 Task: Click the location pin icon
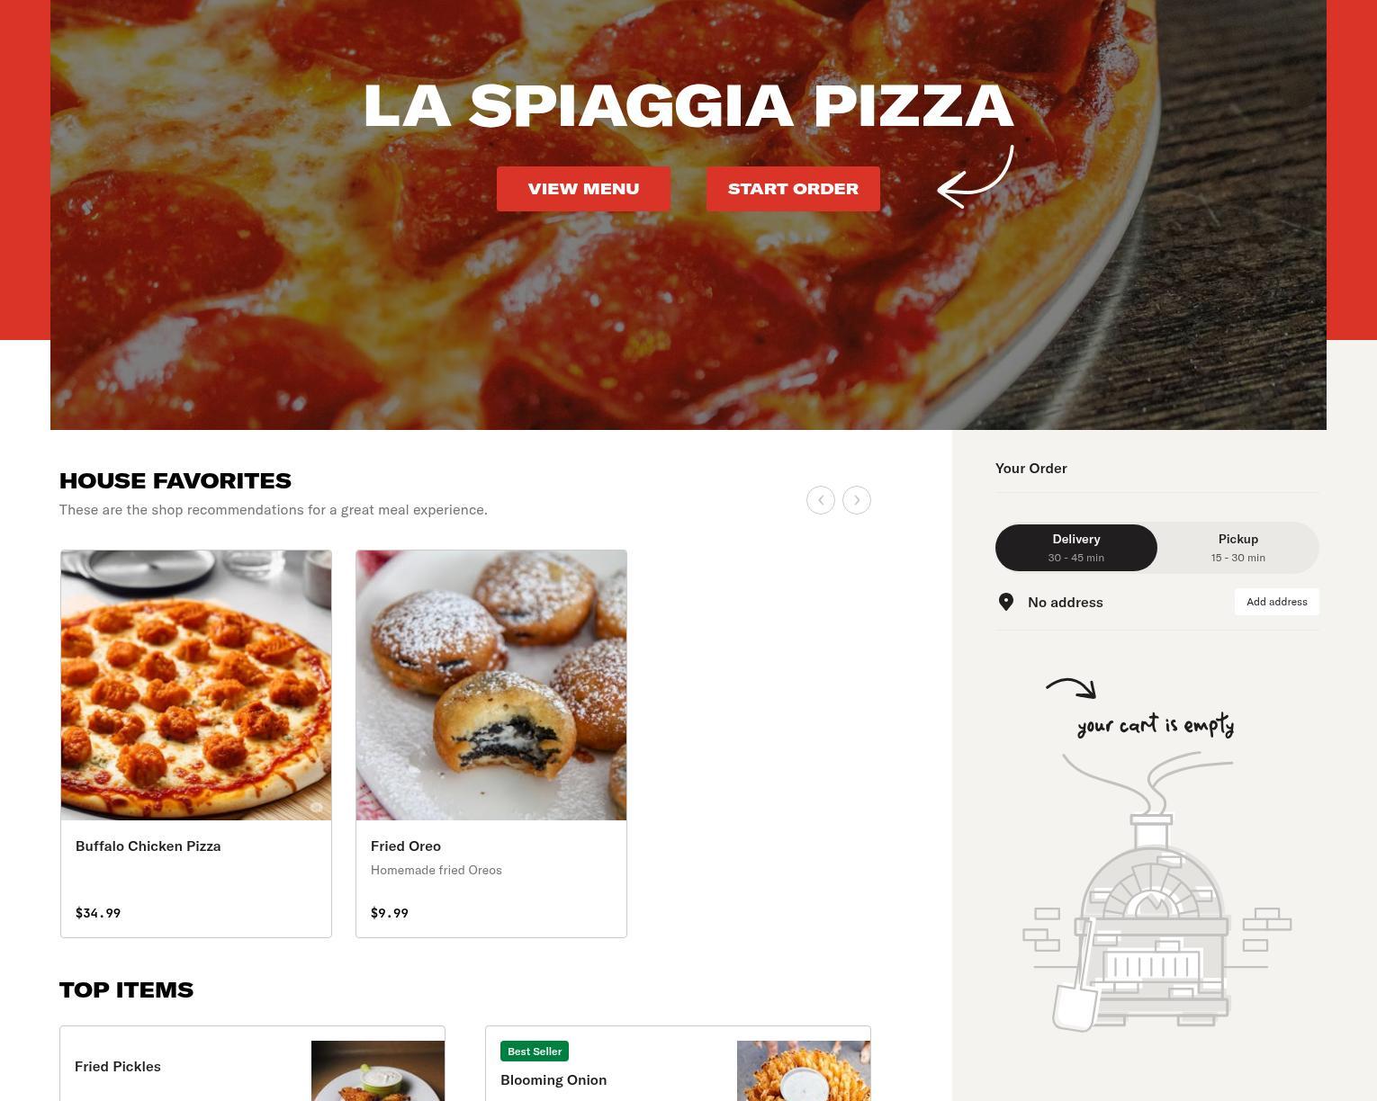click(1006, 602)
